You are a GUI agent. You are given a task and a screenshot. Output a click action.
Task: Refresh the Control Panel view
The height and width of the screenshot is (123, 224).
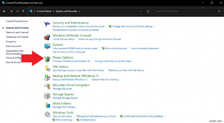point(148,11)
